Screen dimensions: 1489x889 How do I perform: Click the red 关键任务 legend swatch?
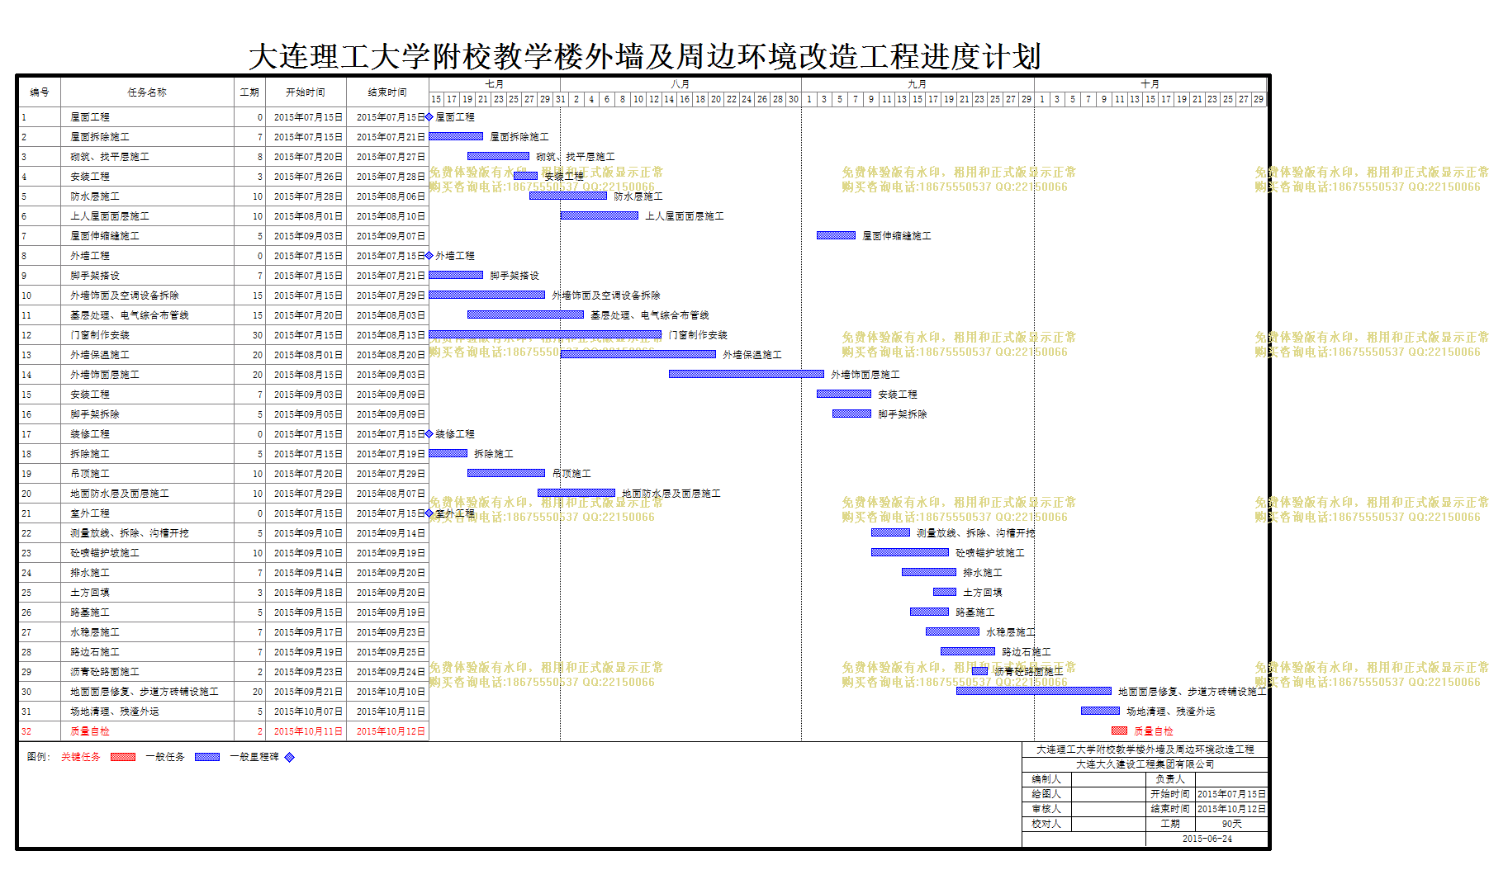pyautogui.click(x=123, y=757)
